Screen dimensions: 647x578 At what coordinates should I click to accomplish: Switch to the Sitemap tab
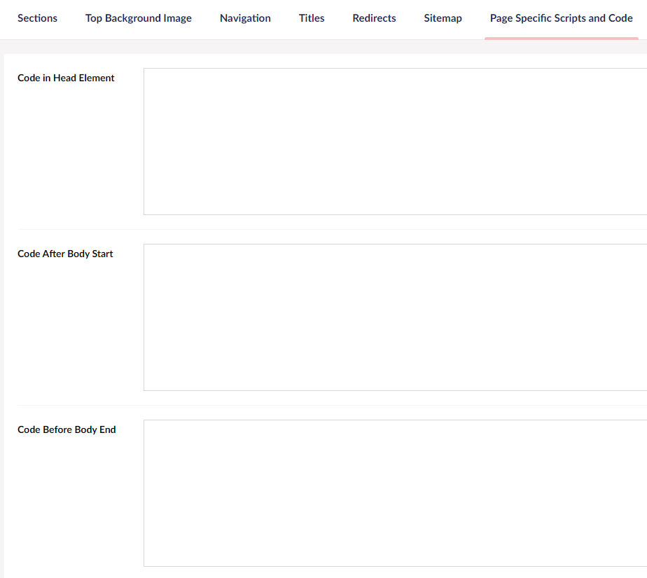(443, 18)
